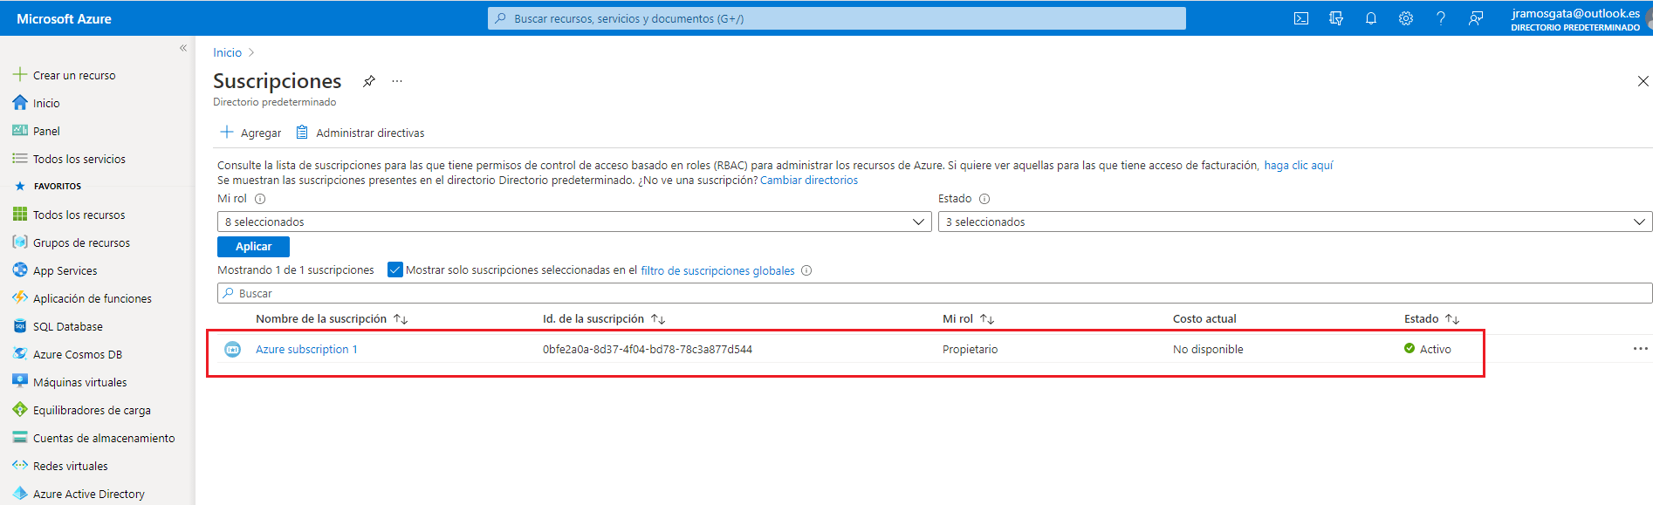This screenshot has width=1653, height=505.
Task: Sort by Estado column header
Action: coord(1432,319)
